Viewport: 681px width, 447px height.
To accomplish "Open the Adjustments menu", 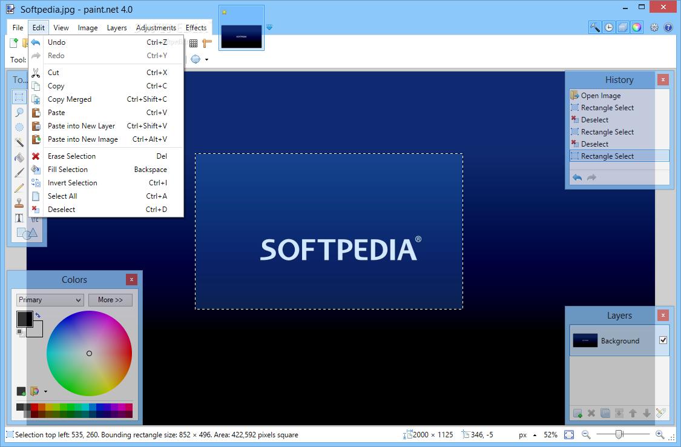I will click(x=156, y=27).
